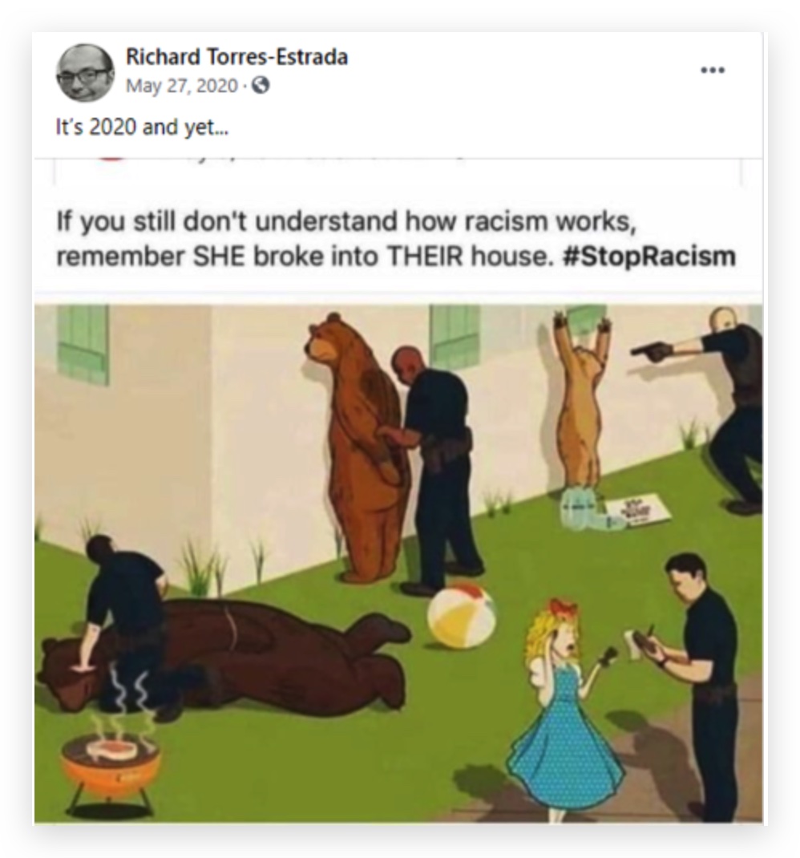Image resolution: width=800 pixels, height=858 pixels.
Task: Open the May 27, 2020 timestamp link
Action: pos(182,86)
